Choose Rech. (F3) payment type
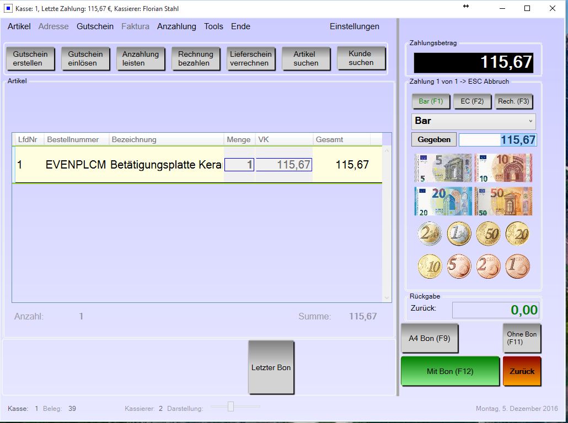 [513, 101]
